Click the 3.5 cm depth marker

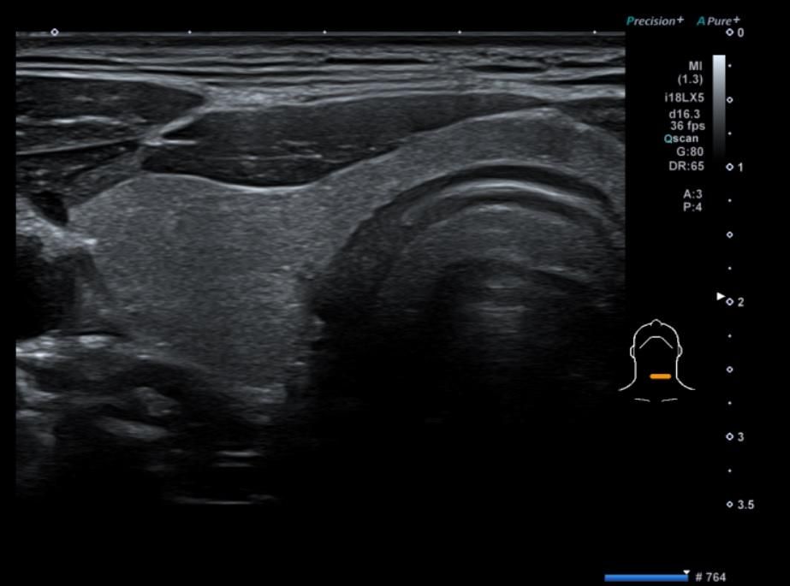click(740, 505)
